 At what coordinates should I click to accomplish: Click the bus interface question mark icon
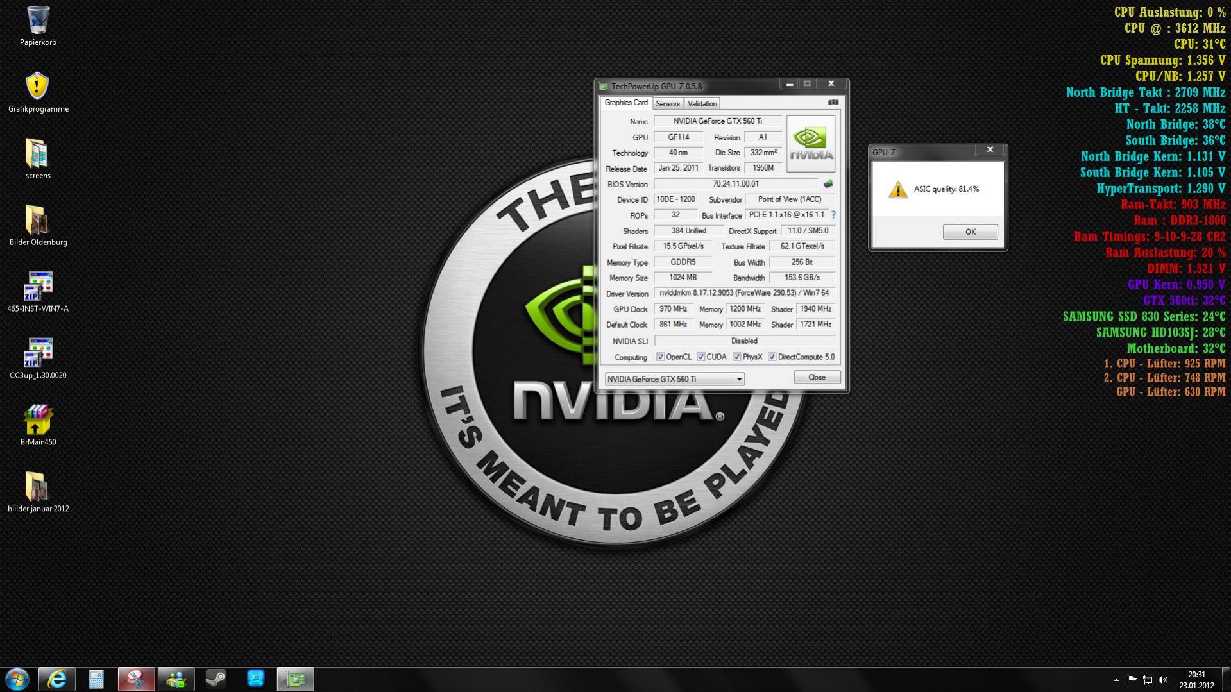tap(833, 215)
